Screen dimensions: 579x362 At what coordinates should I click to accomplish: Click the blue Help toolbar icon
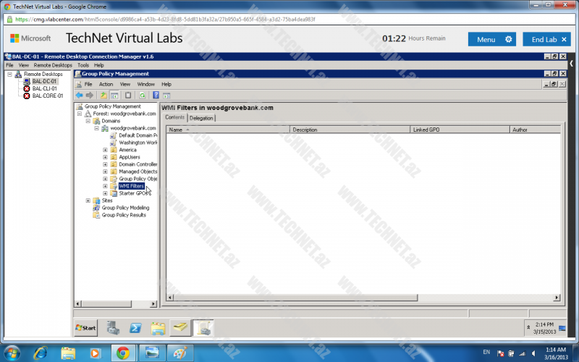156,95
